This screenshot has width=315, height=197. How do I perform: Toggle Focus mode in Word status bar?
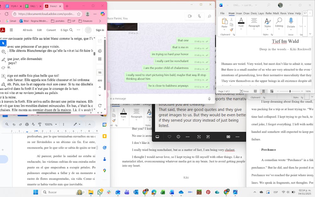coord(244,91)
